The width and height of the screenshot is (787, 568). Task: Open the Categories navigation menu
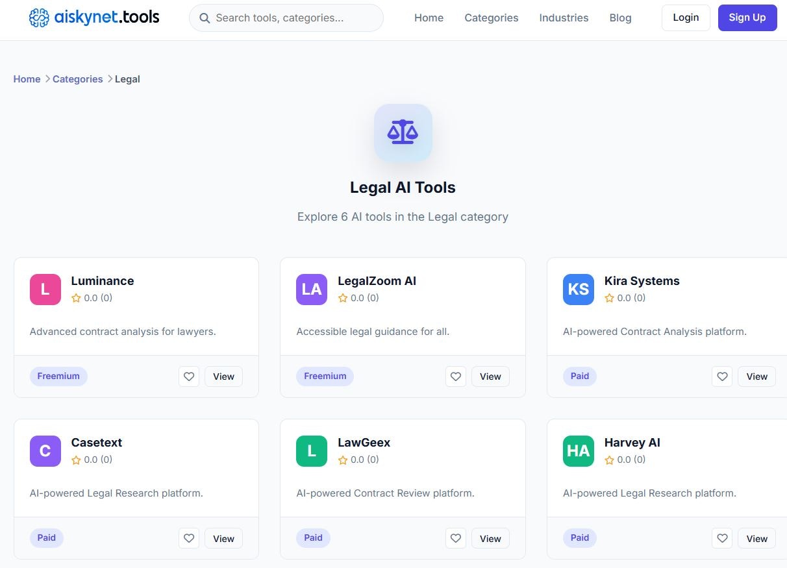[x=491, y=18]
